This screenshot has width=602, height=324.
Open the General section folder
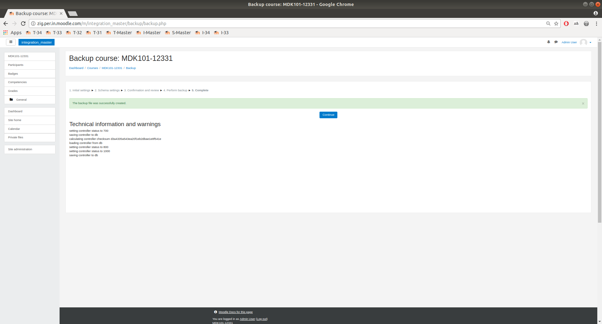click(30, 100)
